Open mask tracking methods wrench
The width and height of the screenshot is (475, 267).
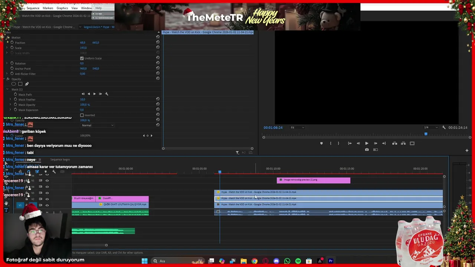tap(107, 94)
